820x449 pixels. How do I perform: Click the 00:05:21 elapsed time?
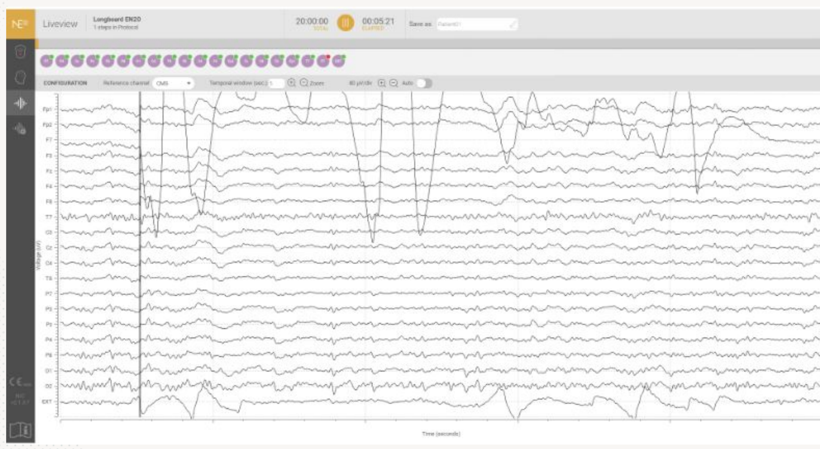[x=378, y=21]
